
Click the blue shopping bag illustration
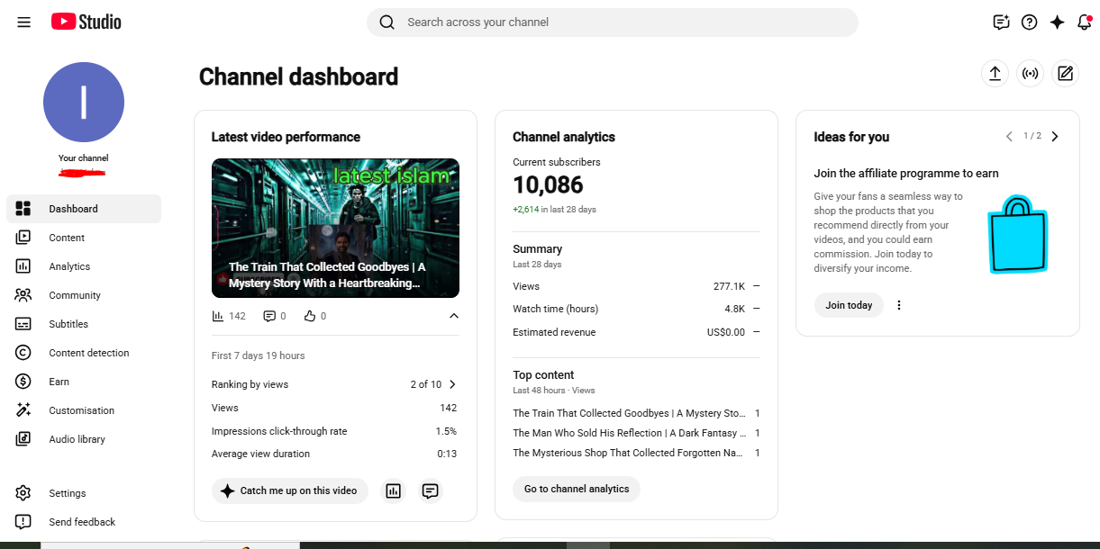point(1018,236)
